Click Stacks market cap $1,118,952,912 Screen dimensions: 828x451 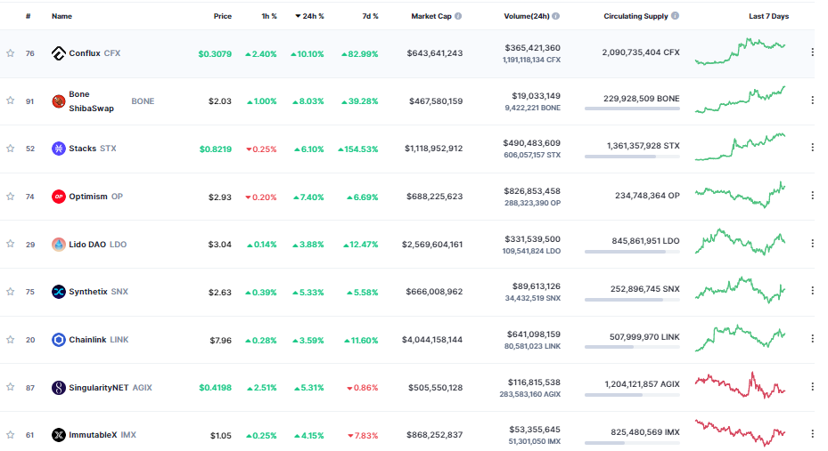[x=433, y=149]
